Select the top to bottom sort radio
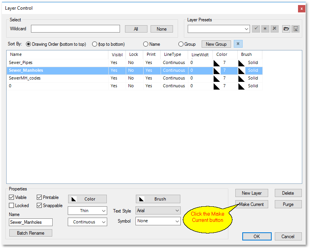This screenshot has height=249, width=310. [x=94, y=44]
